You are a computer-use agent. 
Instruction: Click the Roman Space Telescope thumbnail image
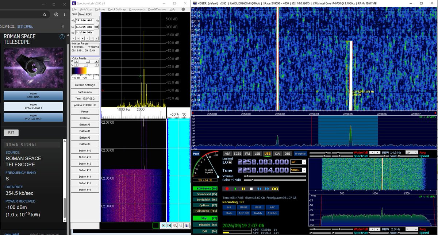coord(33,67)
